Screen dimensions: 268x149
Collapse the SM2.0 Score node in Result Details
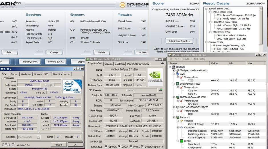coord(210,12)
